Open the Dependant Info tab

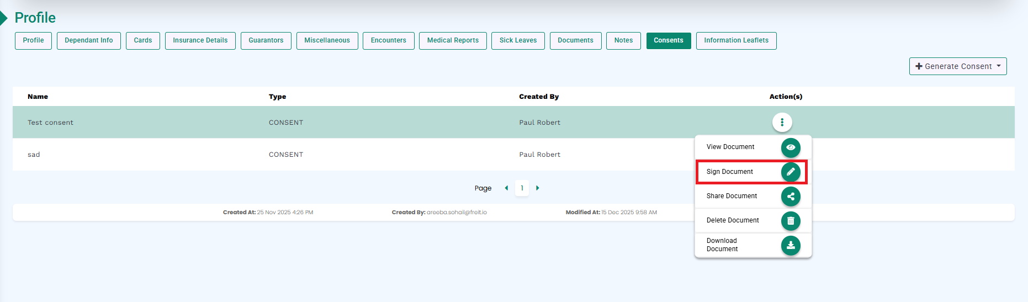point(88,40)
